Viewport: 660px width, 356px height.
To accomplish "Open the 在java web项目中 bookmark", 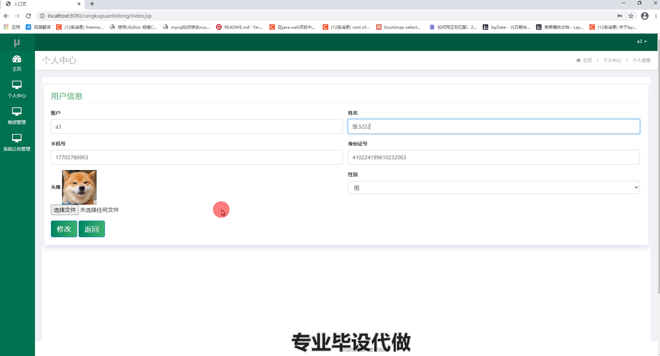I will 293,27.
